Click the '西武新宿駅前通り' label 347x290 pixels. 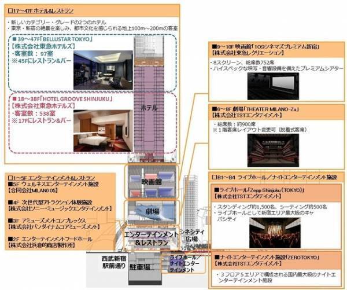pos(114,262)
